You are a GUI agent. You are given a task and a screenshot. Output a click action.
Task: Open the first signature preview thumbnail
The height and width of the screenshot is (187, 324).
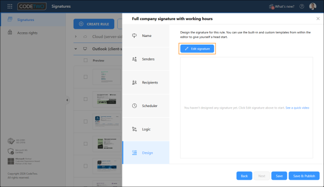coord(107,77)
